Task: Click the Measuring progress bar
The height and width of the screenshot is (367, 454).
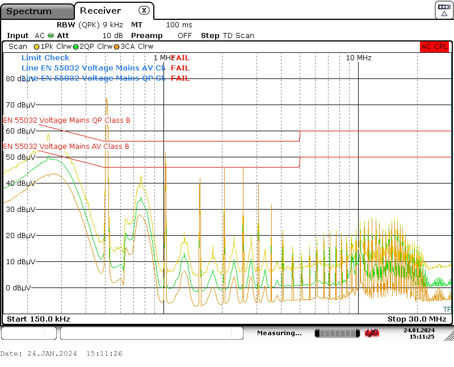Action: 337,333
